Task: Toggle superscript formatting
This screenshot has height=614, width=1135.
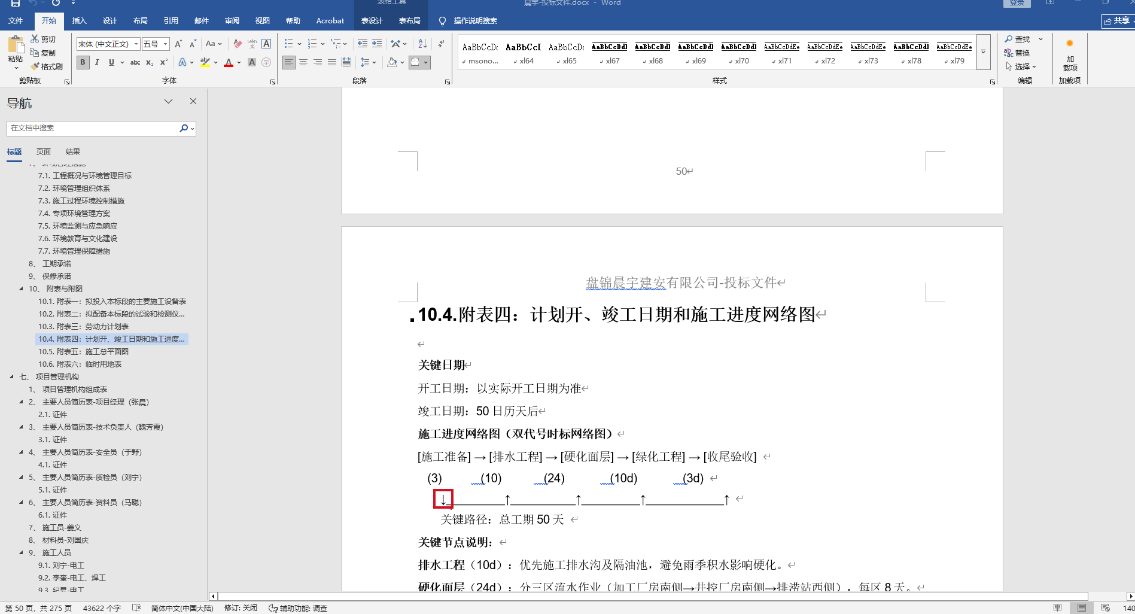Action: tap(164, 62)
